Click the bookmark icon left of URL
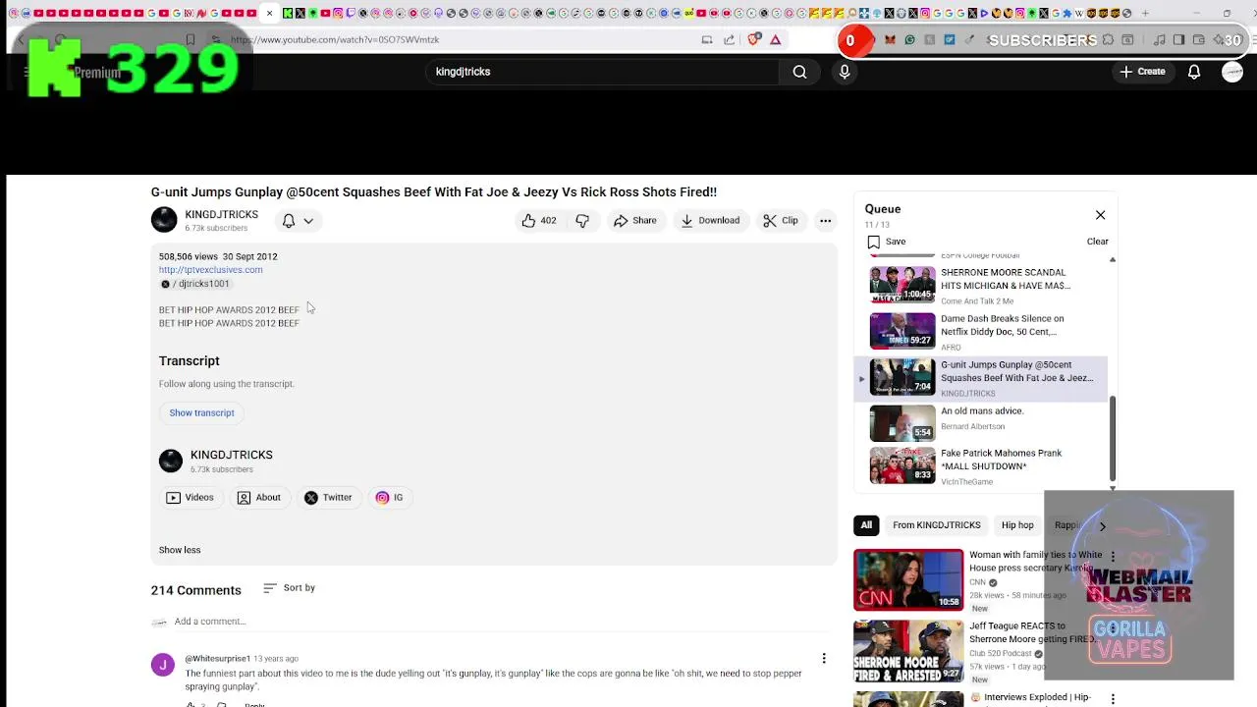Viewport: 1257px width, 707px height. tap(190, 40)
